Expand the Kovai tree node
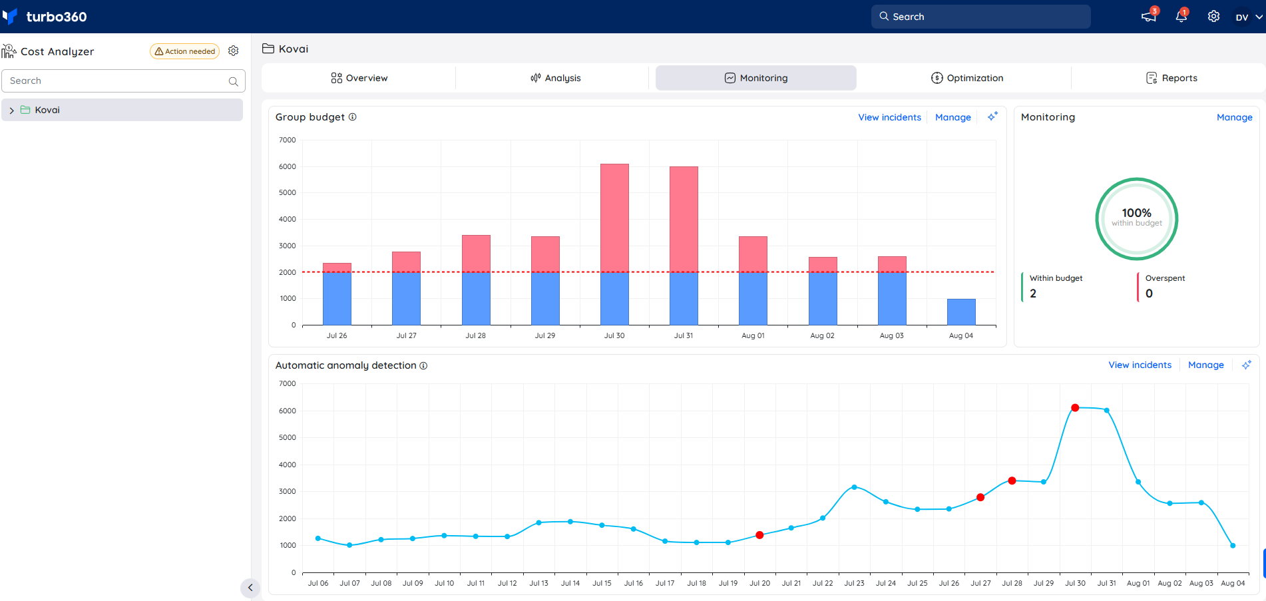Image resolution: width=1266 pixels, height=601 pixels. [x=11, y=110]
